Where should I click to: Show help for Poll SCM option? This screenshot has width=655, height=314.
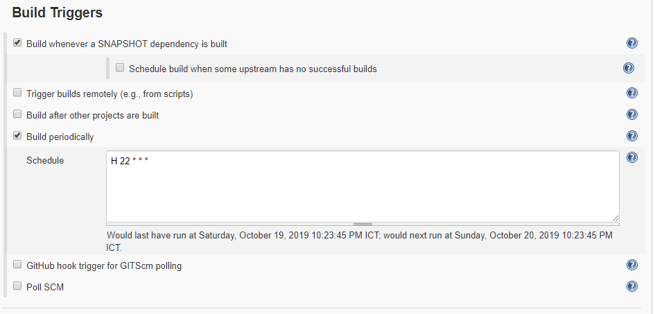click(631, 286)
